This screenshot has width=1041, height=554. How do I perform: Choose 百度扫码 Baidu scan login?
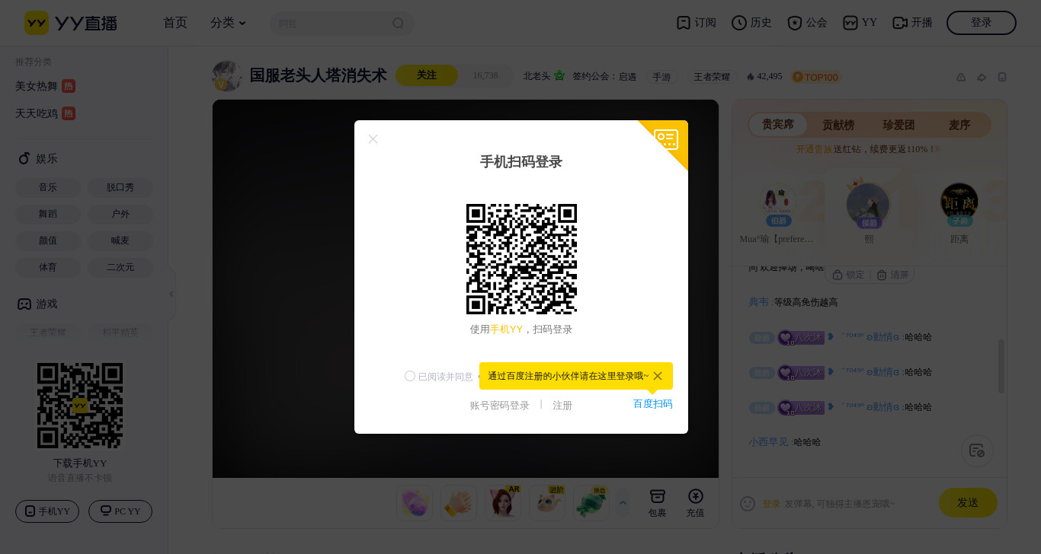click(x=652, y=404)
